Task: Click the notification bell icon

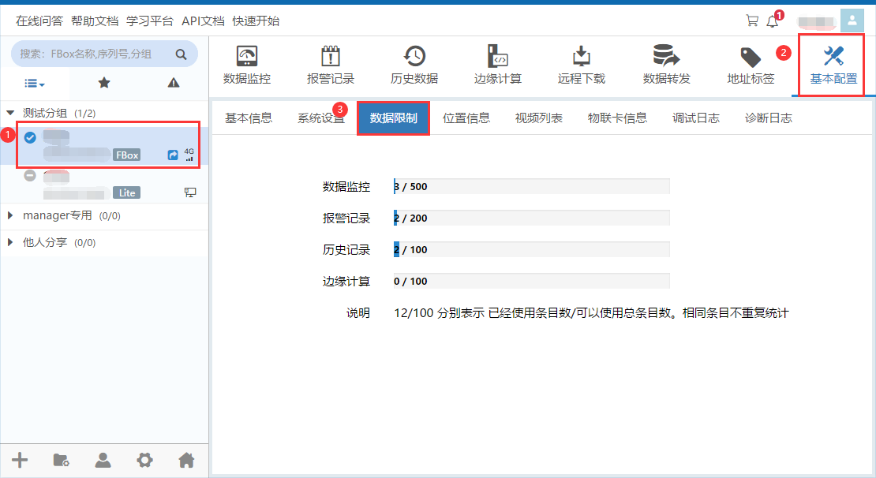Action: (x=773, y=21)
